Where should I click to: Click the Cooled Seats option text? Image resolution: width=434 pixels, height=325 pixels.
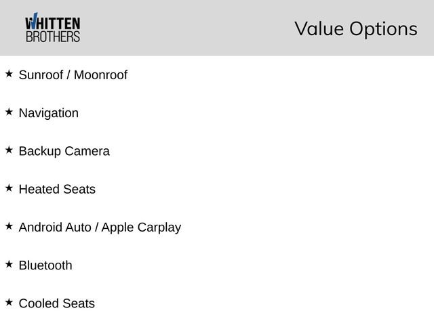tap(57, 303)
